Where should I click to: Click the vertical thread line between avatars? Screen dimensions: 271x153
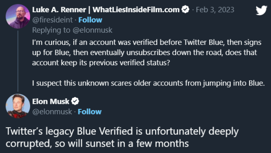(x=18, y=61)
